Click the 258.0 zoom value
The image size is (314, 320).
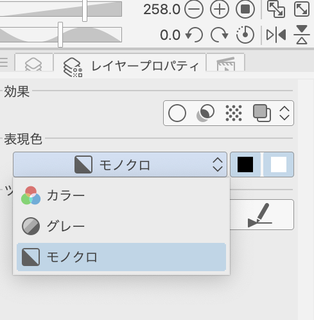point(162,10)
